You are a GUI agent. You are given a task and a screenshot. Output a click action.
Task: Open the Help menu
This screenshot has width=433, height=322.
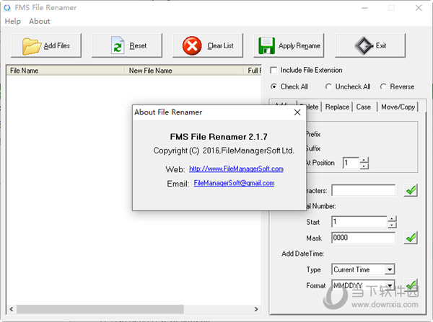point(13,21)
